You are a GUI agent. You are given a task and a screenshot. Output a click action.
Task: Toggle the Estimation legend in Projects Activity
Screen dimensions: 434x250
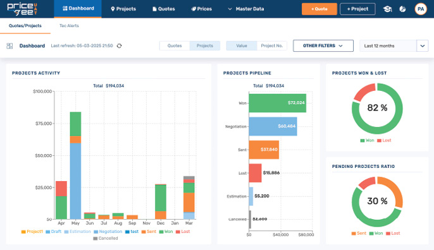pyautogui.click(x=77, y=232)
